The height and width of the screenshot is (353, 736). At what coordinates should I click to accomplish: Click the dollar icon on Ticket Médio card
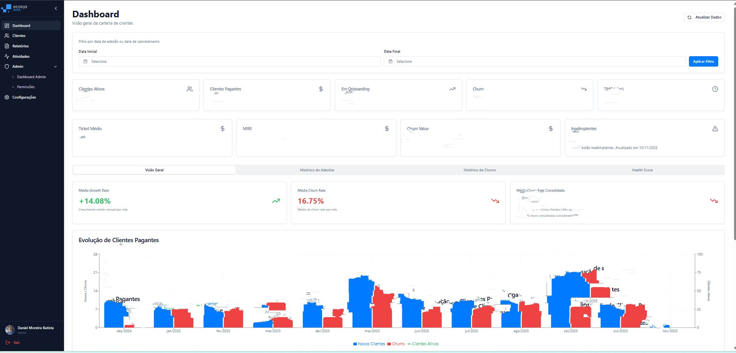(223, 129)
